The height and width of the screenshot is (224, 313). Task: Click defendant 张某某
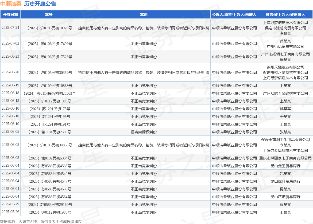285,132
